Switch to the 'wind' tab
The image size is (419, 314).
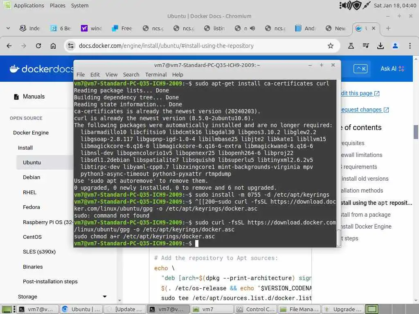coord(91,28)
